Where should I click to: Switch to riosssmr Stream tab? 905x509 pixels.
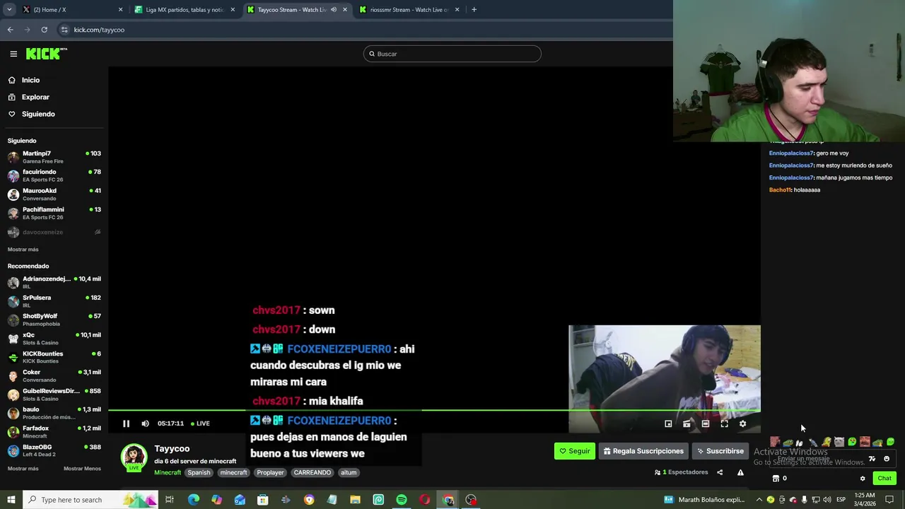point(409,10)
